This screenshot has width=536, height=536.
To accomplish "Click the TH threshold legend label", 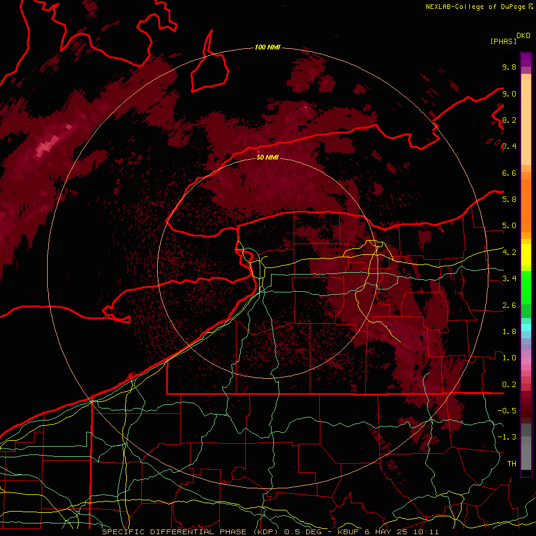I will point(512,464).
